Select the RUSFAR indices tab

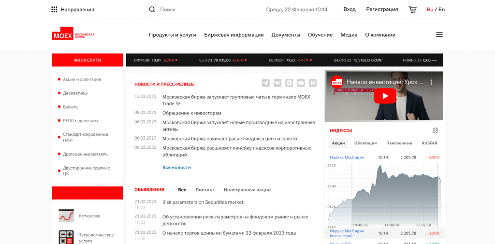coord(429,143)
